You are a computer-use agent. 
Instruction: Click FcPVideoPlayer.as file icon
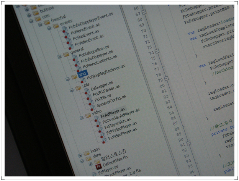click(102, 135)
